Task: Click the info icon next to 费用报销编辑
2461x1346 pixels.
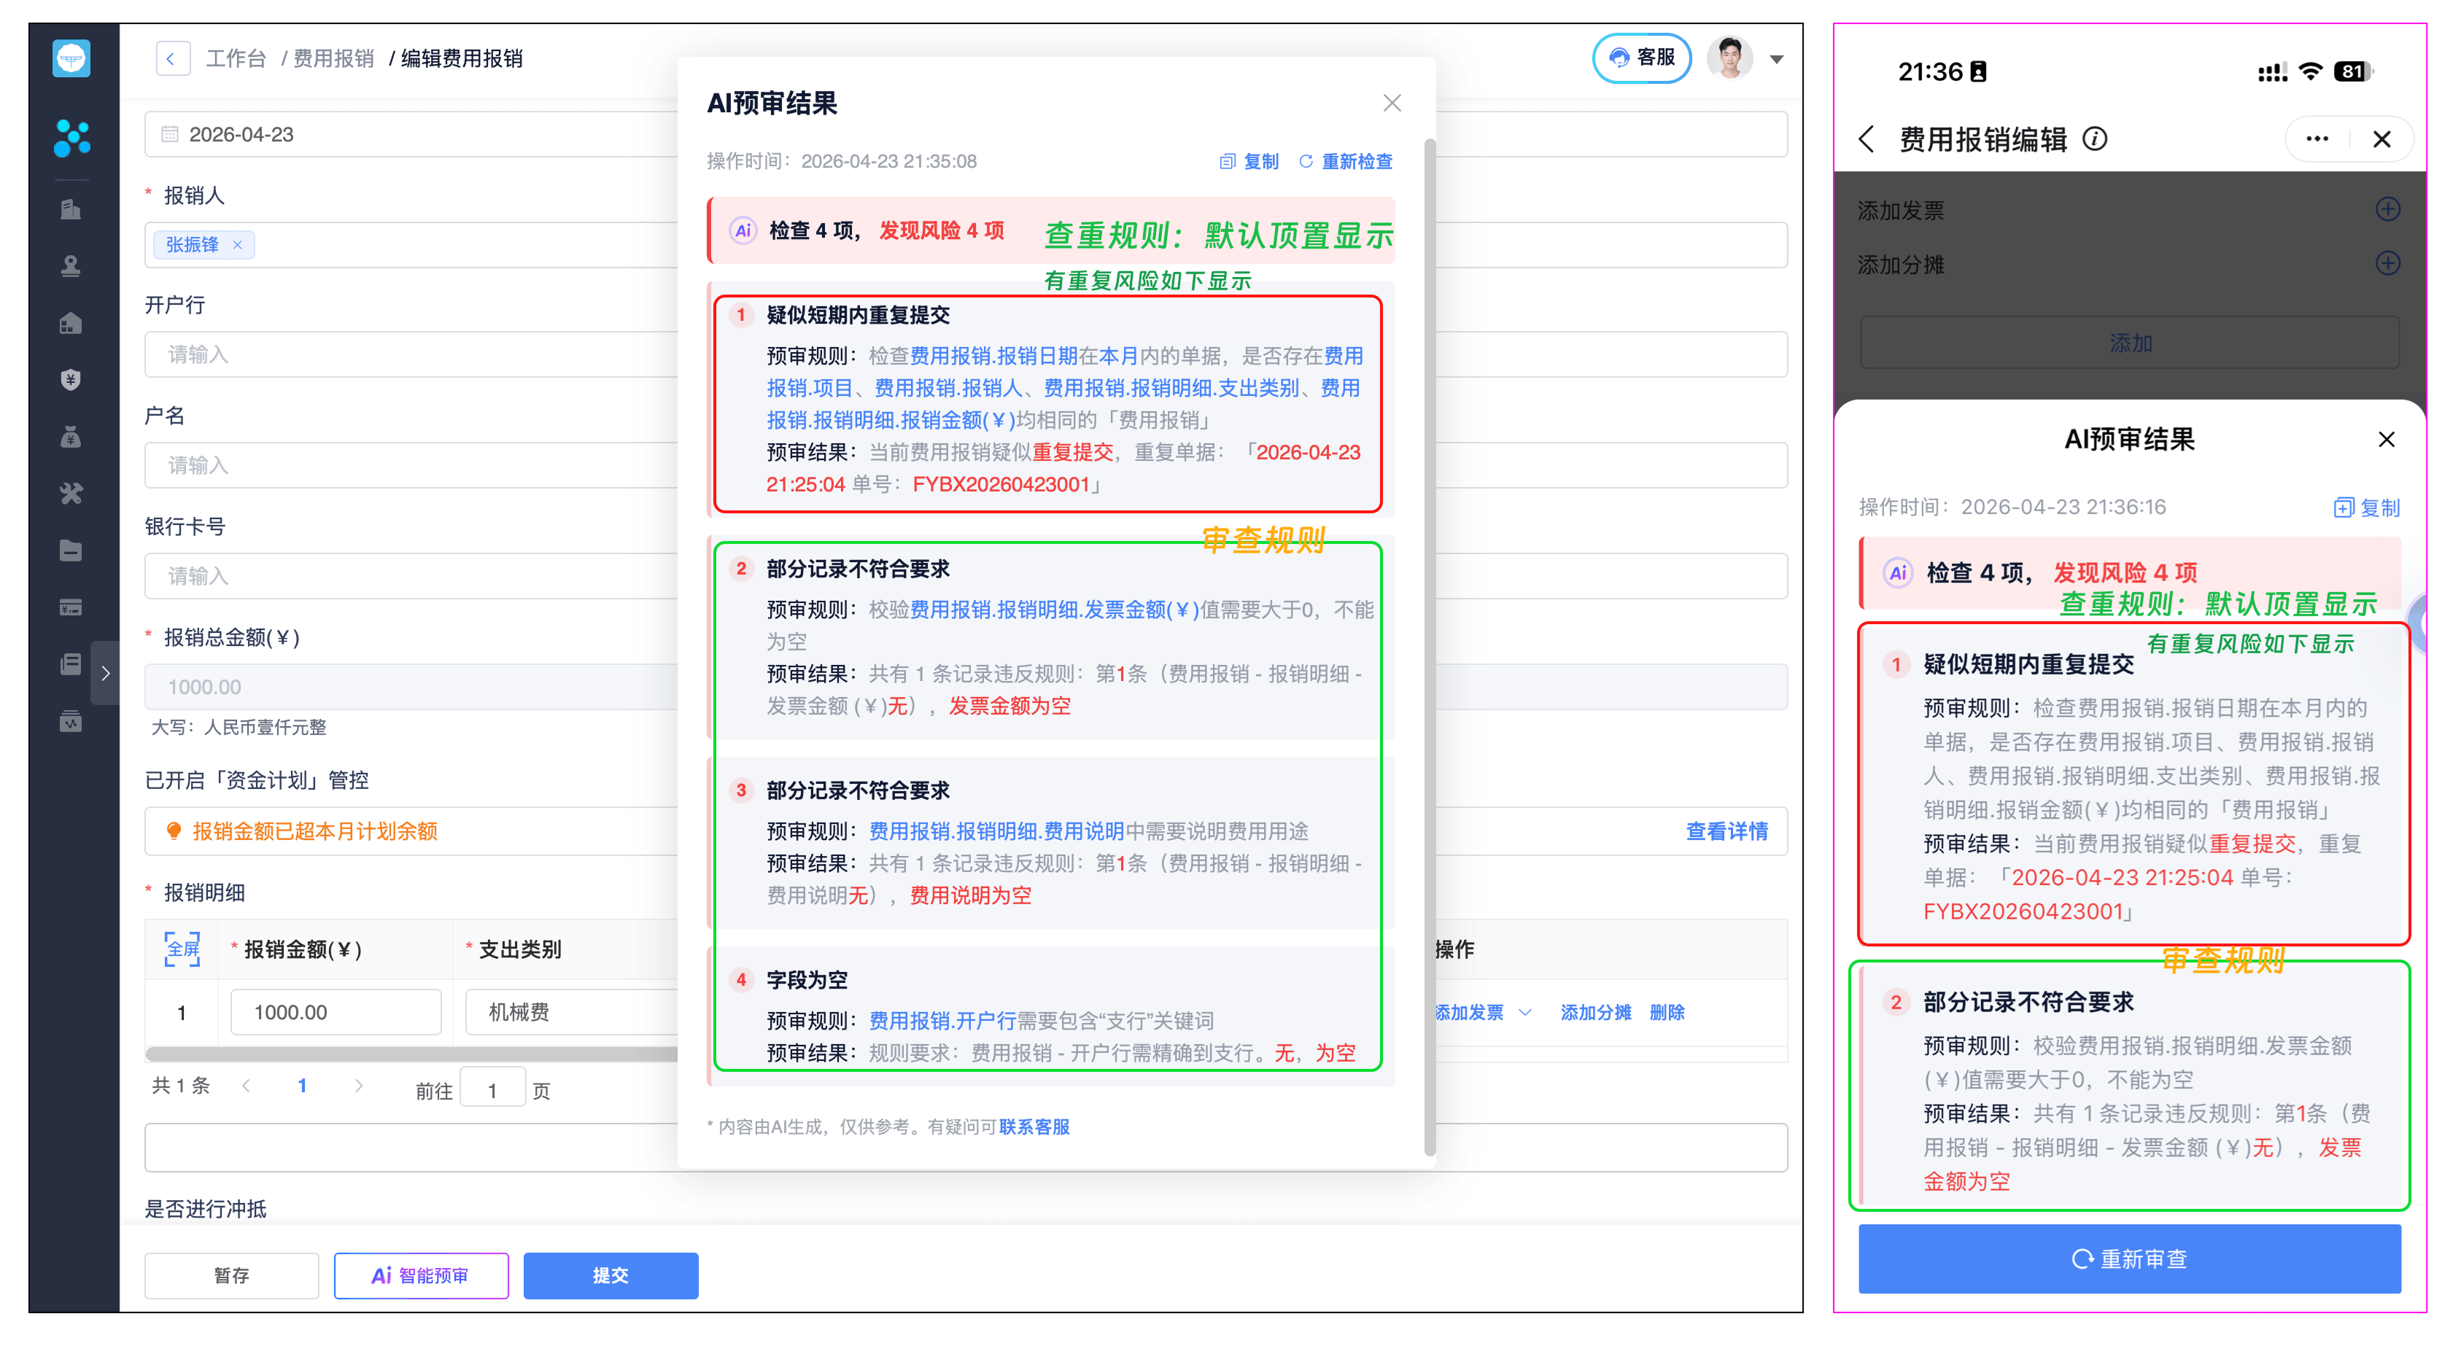Action: 2094,139
